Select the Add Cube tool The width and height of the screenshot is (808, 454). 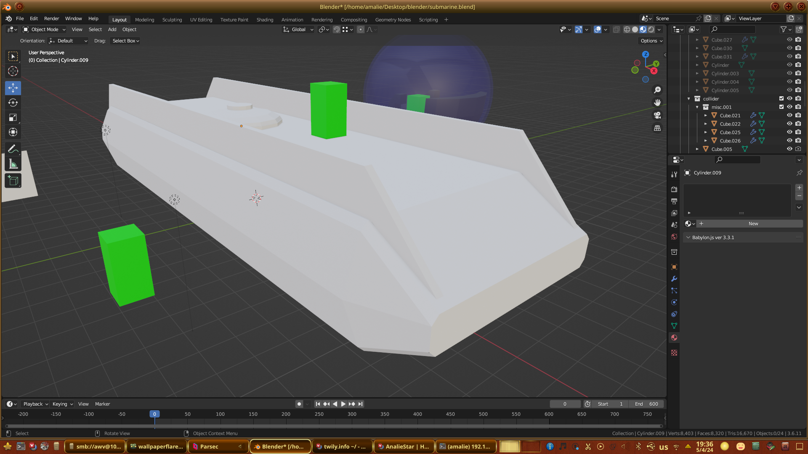click(x=13, y=181)
